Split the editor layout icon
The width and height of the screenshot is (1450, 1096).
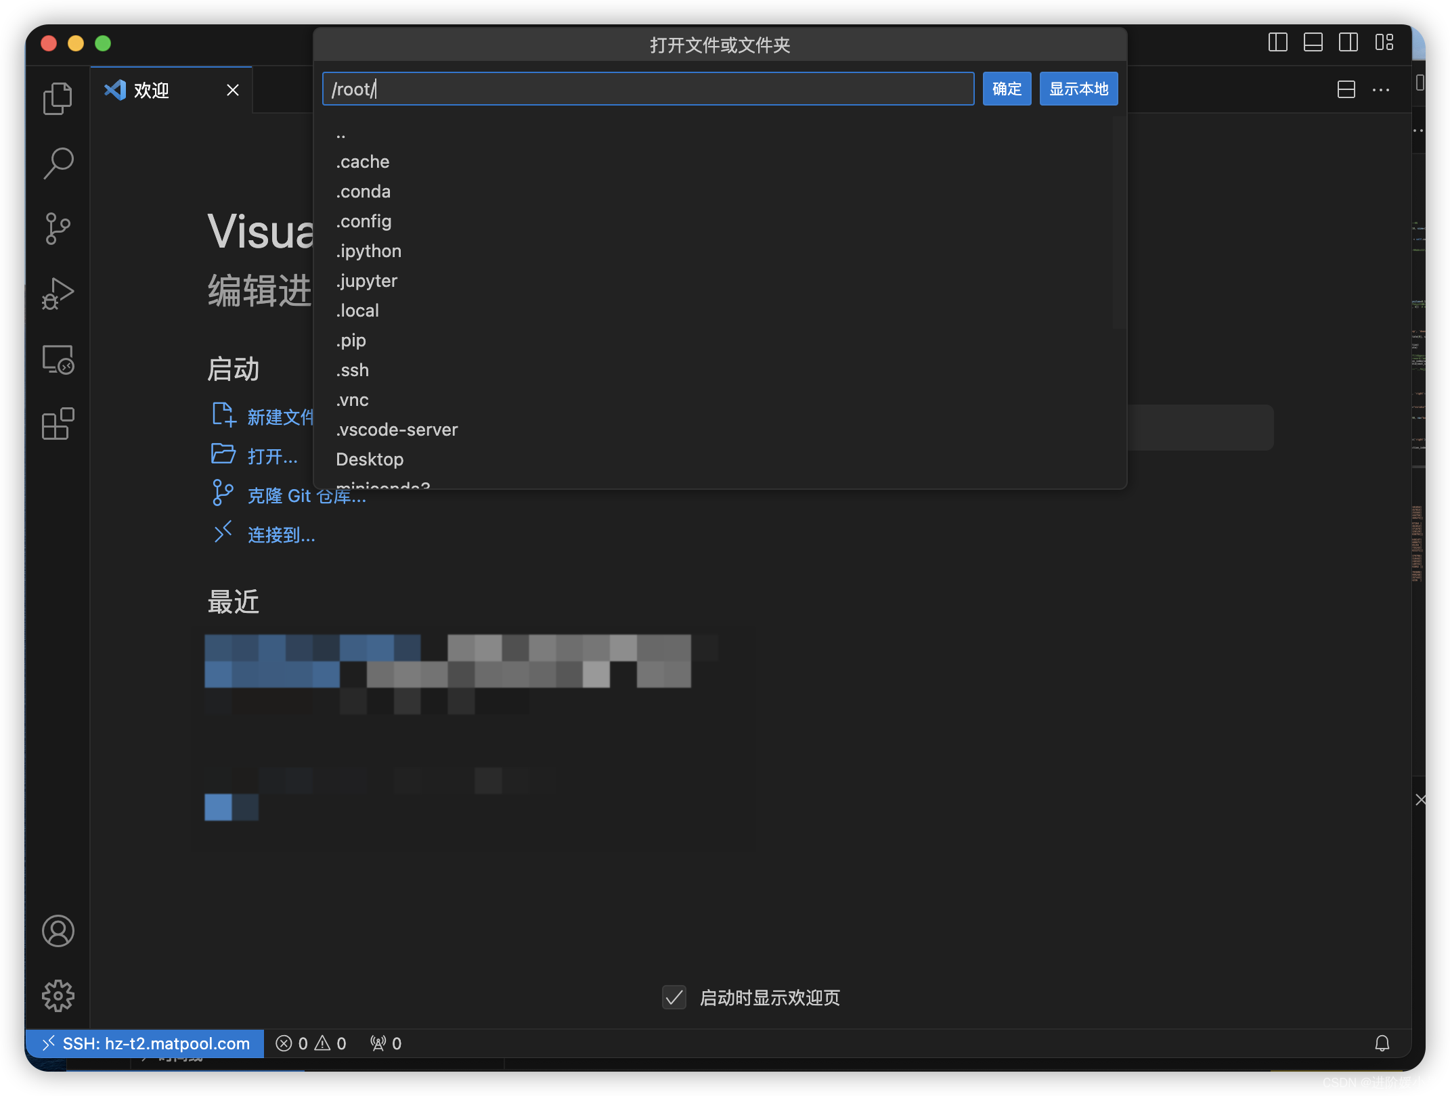click(x=1346, y=89)
